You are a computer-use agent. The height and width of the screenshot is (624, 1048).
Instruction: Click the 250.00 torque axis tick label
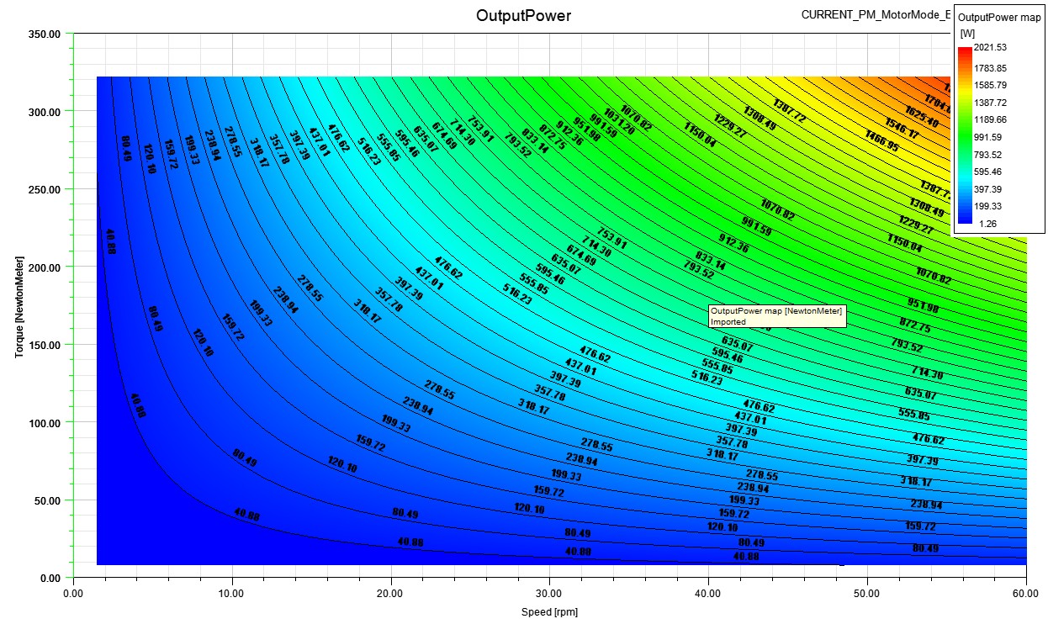coord(44,189)
